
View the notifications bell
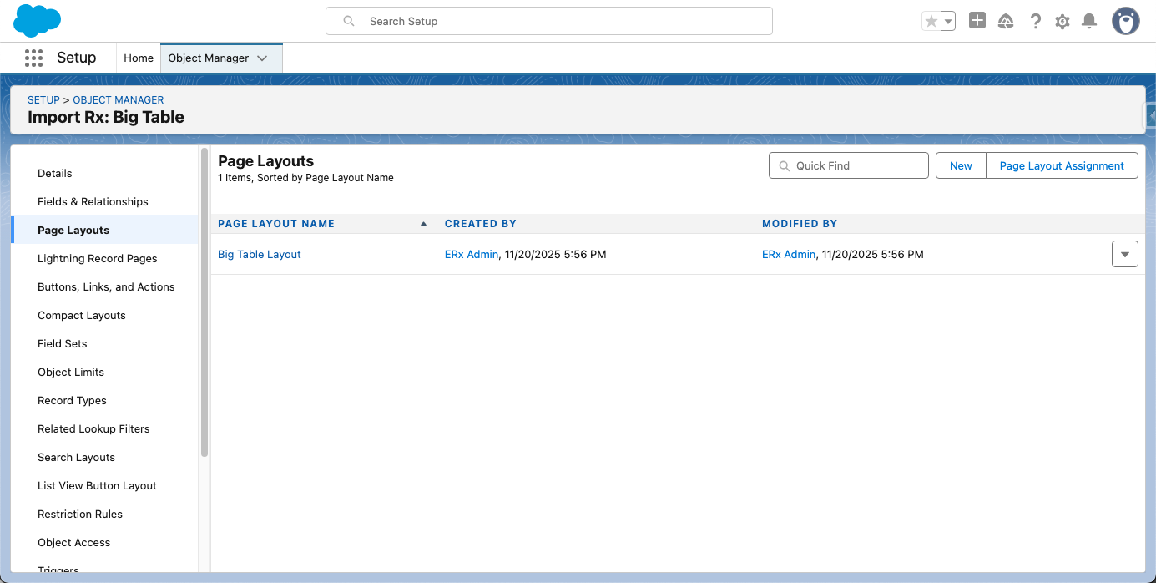(1089, 22)
